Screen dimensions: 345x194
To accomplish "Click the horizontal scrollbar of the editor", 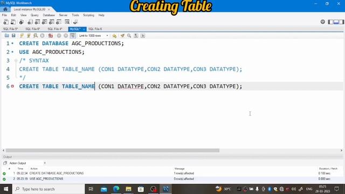I will point(113,150).
